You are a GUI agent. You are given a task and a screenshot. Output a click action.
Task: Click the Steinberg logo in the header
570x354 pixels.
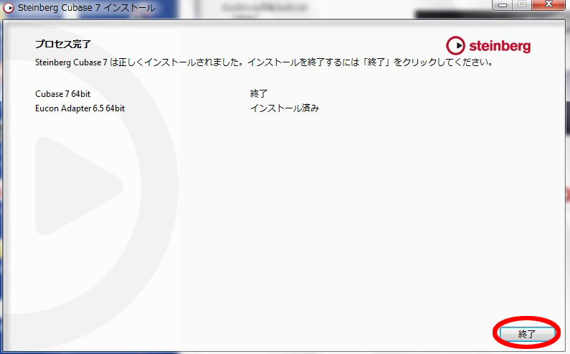[x=488, y=45]
